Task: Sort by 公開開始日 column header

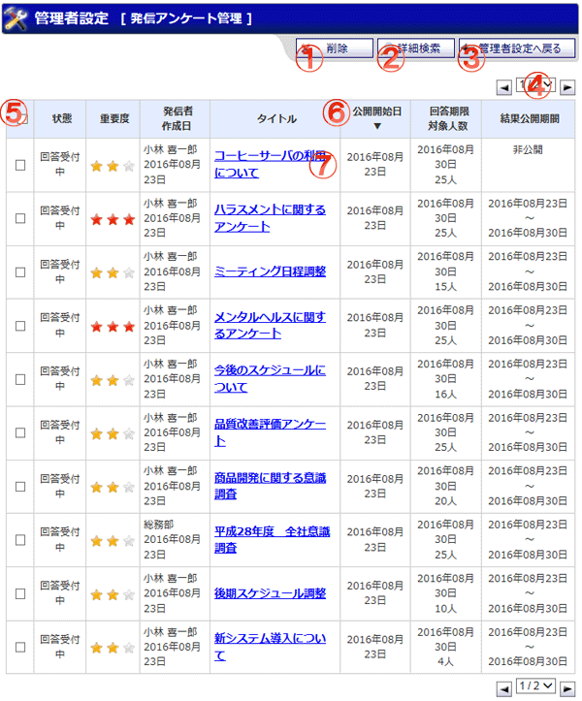Action: tap(376, 112)
